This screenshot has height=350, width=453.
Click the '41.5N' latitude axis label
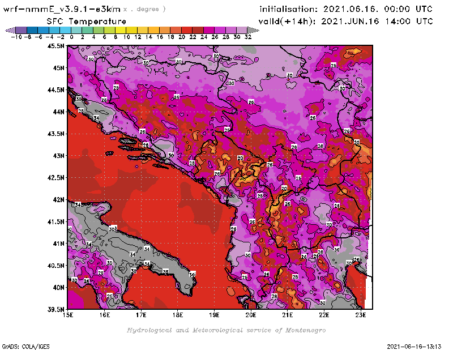[x=55, y=221]
